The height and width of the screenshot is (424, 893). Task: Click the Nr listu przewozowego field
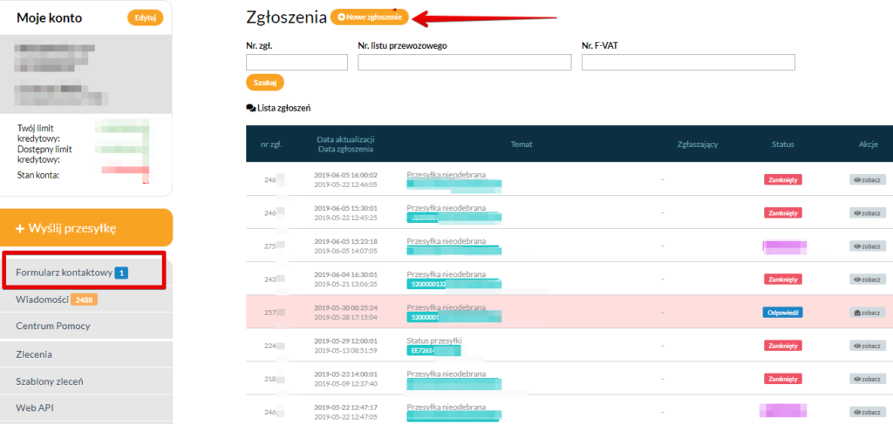coord(464,63)
